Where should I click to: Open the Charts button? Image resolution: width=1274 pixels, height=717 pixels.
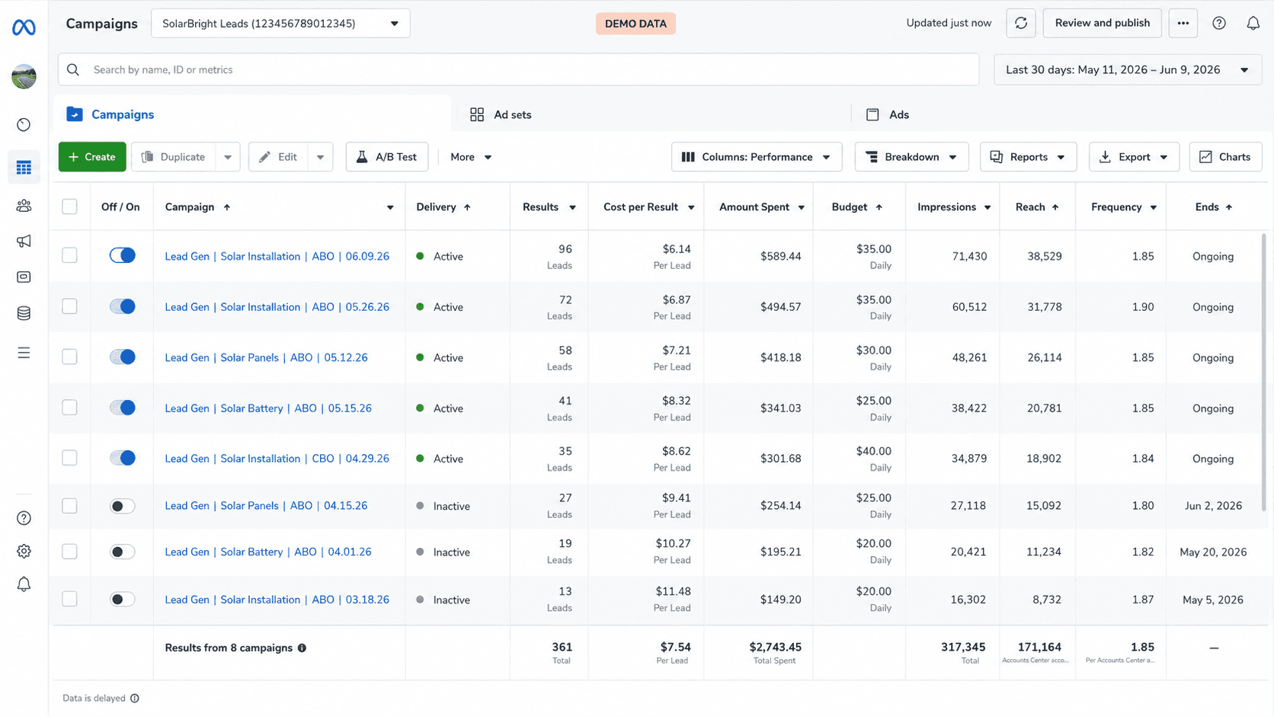tap(1225, 157)
